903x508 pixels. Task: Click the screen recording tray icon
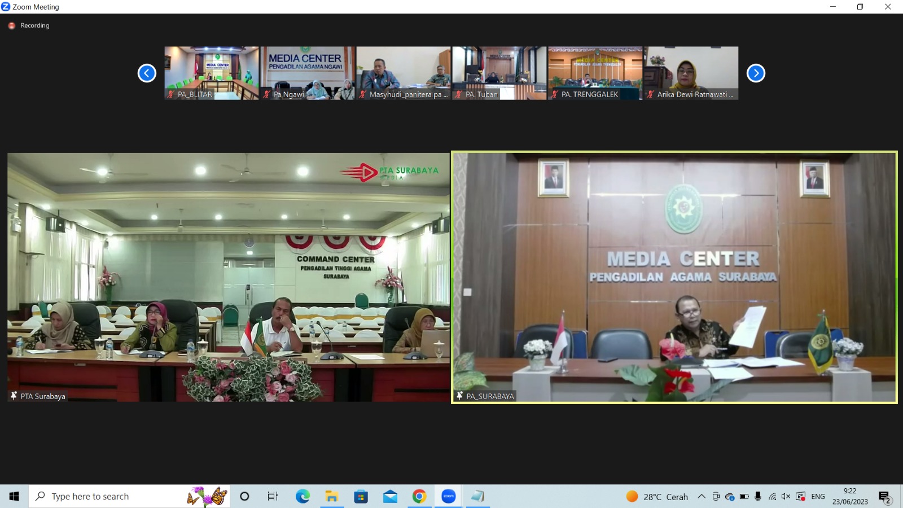[800, 497]
